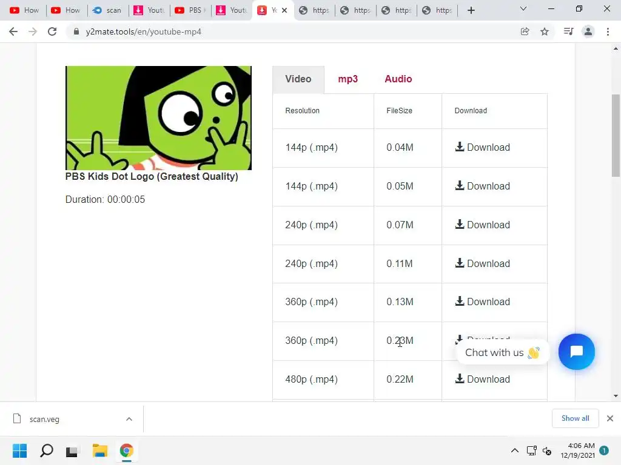Screen dimensions: 621x465
Task: Open the clock and date flyout
Action: pos(577,450)
